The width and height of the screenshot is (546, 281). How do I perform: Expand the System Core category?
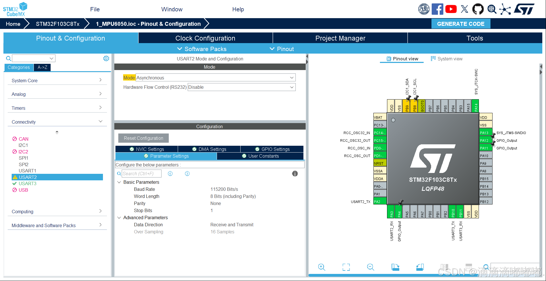[x=57, y=80]
